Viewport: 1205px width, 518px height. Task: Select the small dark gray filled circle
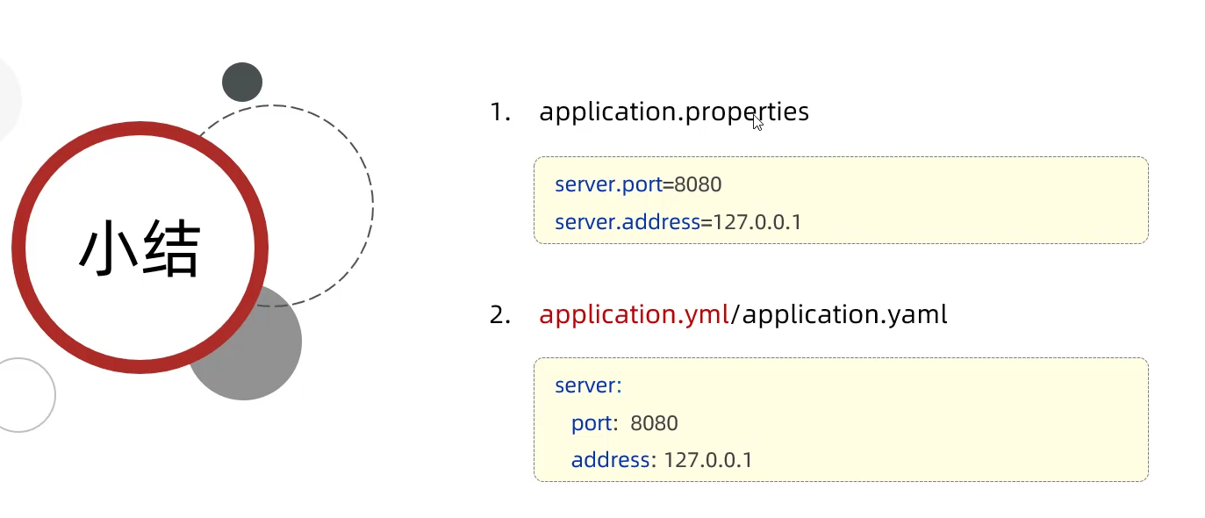pos(242,82)
